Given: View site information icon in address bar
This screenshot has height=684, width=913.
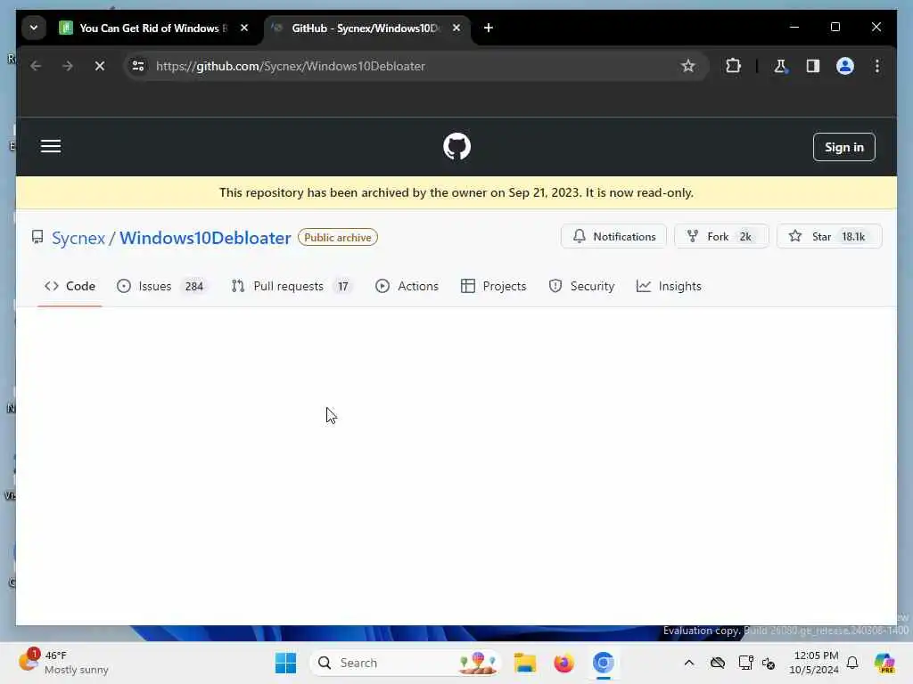Looking at the screenshot, I should pyautogui.click(x=138, y=66).
